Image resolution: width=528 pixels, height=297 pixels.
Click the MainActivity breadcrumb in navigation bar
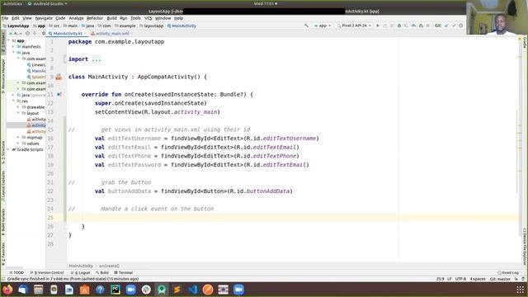181,26
